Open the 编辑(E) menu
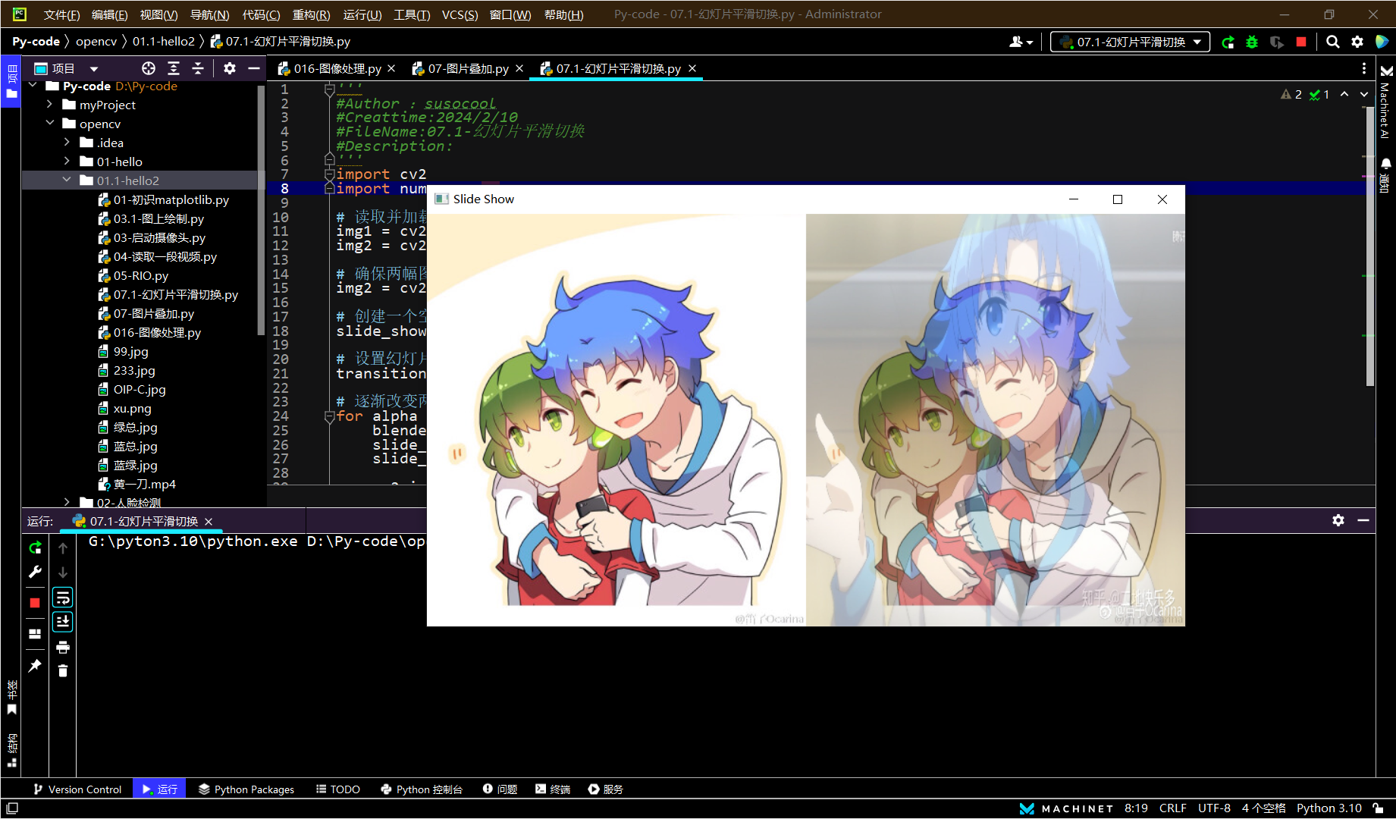Image resolution: width=1396 pixels, height=819 pixels. 110,14
